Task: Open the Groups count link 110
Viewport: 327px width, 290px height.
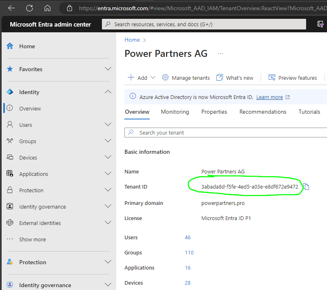Action: pos(189,252)
